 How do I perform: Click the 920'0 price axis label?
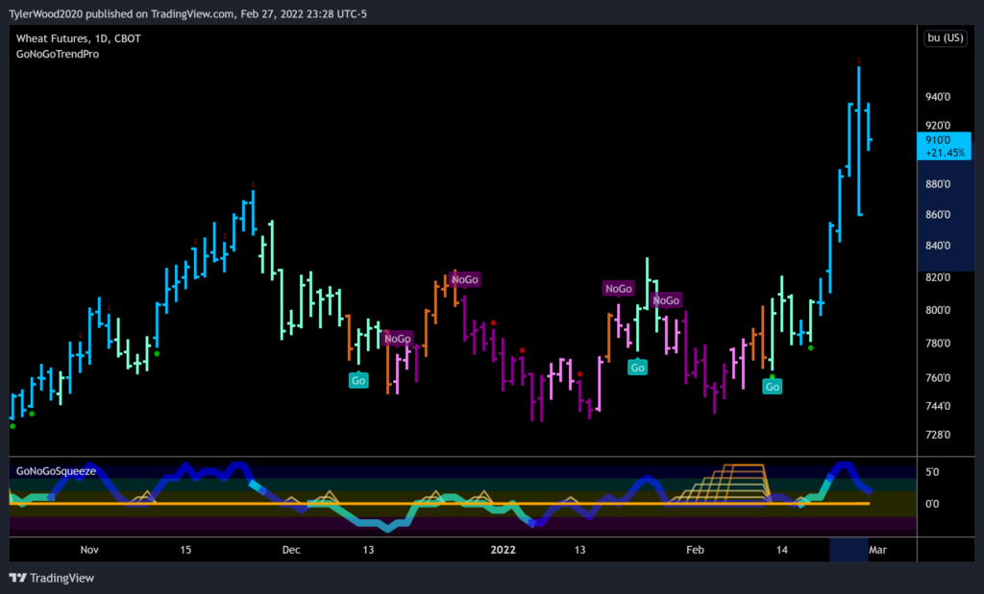pos(938,126)
